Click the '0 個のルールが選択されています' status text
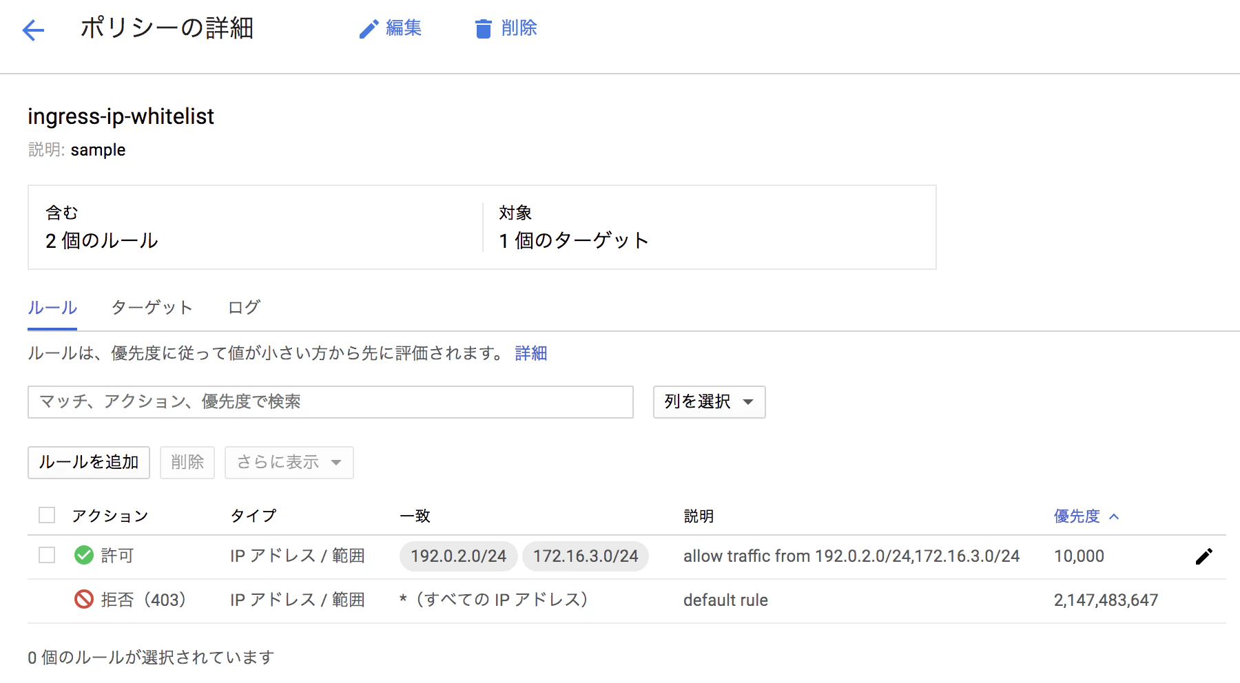 (151, 658)
